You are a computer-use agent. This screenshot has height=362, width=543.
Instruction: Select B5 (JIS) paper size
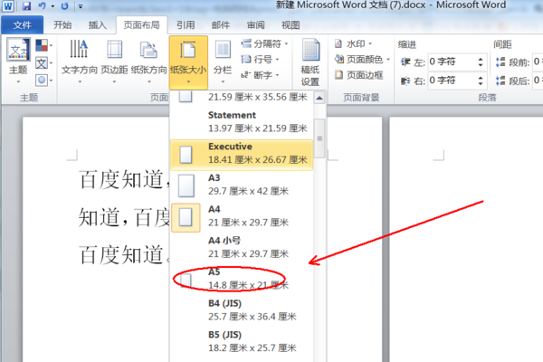pos(242,341)
